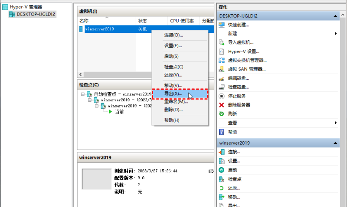
Task: Click the 刷新 action link
Action: (232, 114)
